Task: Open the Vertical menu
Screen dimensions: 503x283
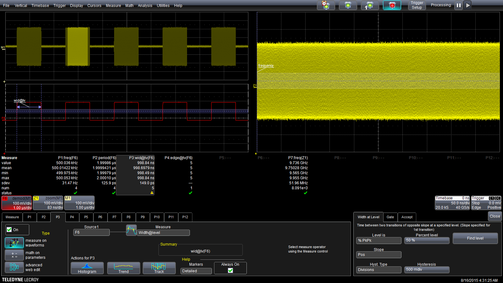Action: tap(21, 6)
